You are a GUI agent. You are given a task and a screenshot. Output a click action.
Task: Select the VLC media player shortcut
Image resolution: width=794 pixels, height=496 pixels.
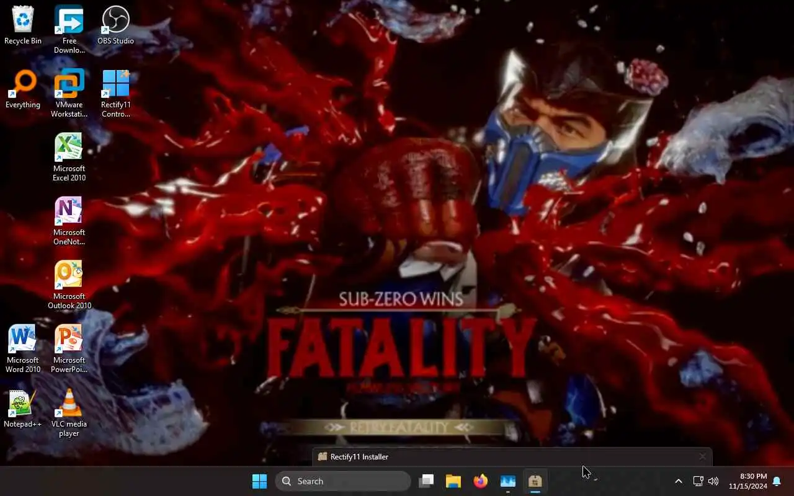tap(69, 413)
